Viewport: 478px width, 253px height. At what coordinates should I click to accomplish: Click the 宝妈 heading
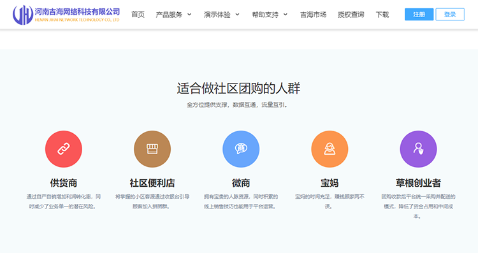coord(330,183)
